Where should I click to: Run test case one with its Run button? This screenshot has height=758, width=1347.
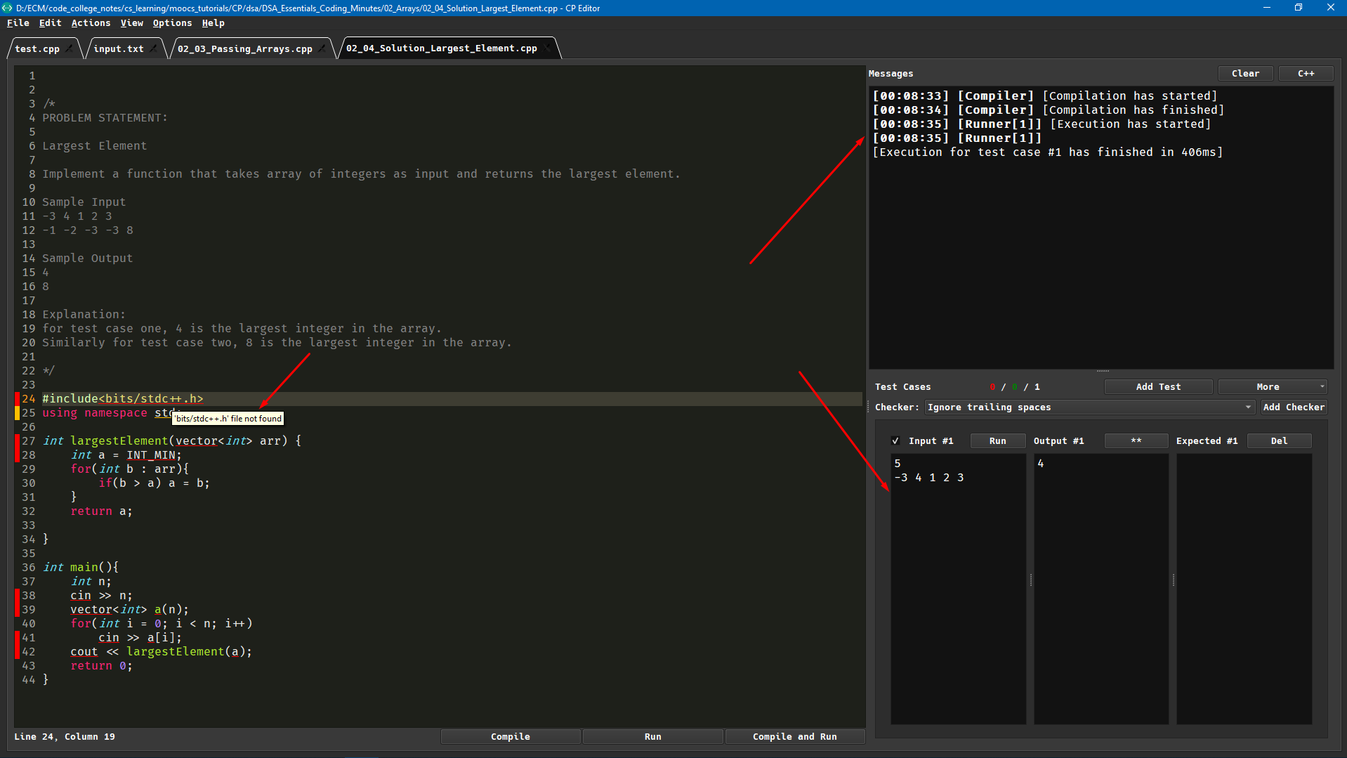[x=997, y=440]
